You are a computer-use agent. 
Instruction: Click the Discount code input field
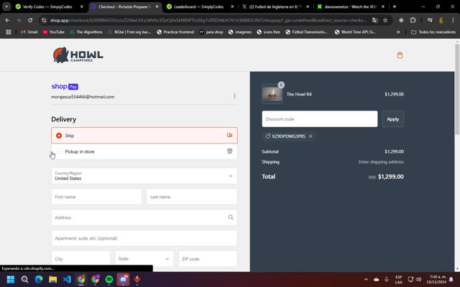coord(320,119)
